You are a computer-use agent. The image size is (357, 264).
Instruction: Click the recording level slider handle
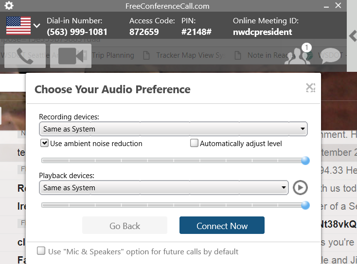[305, 161]
